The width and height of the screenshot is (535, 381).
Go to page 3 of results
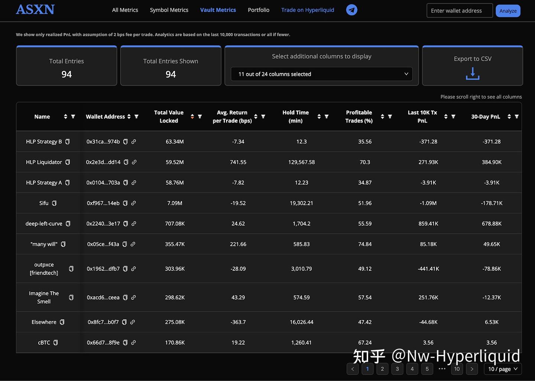[397, 369]
